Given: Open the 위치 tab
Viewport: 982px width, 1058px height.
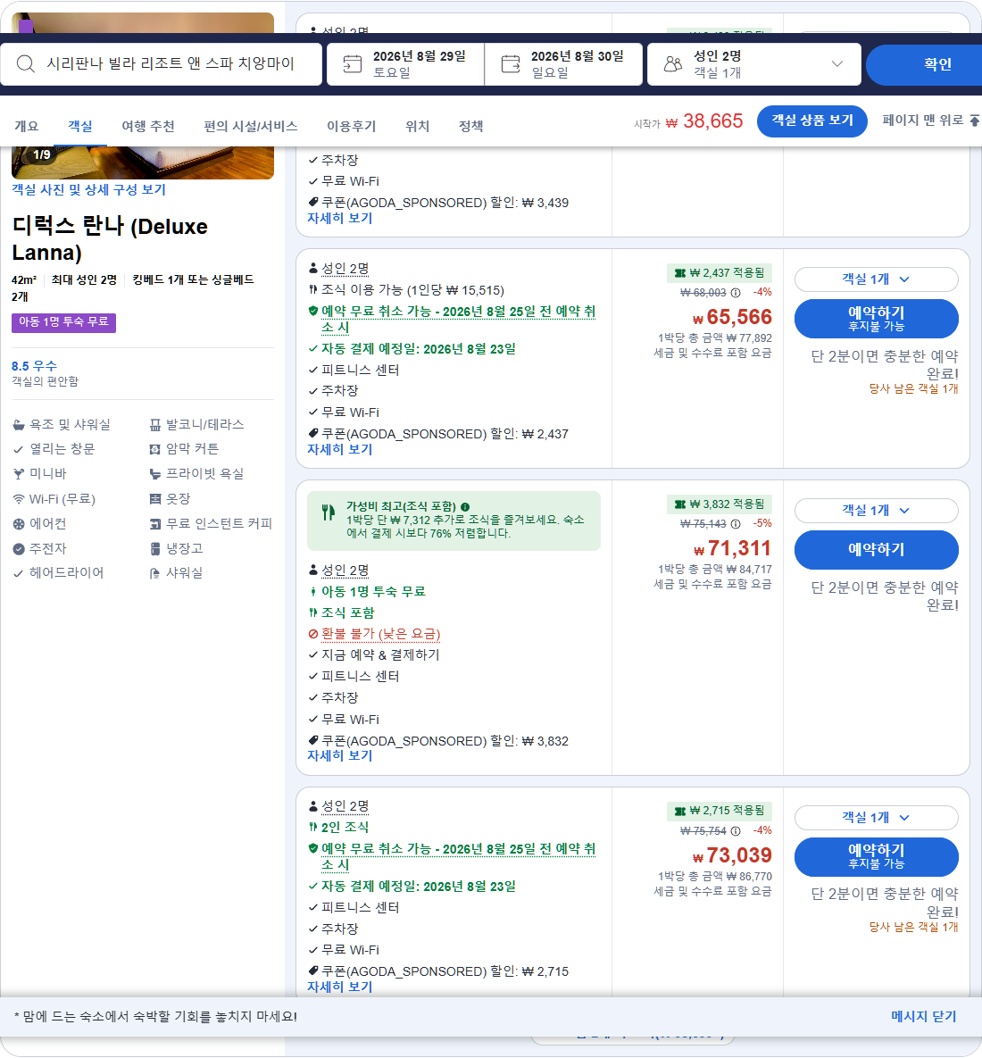Looking at the screenshot, I should pos(418,126).
